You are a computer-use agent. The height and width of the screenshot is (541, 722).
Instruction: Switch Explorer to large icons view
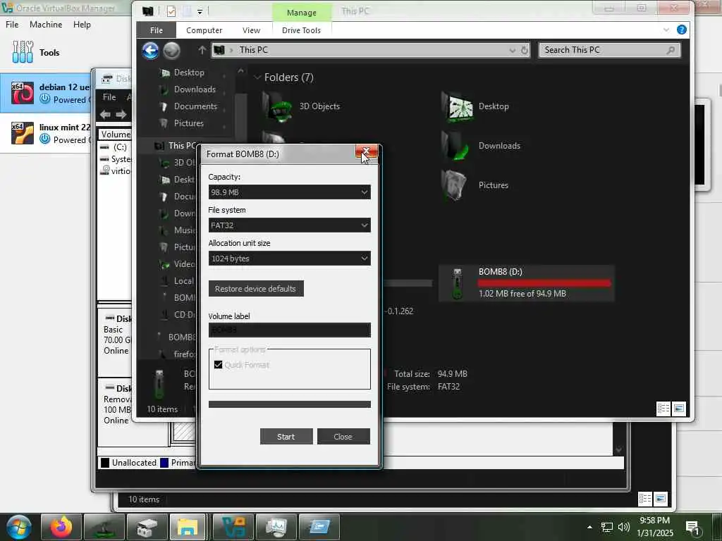click(x=679, y=409)
